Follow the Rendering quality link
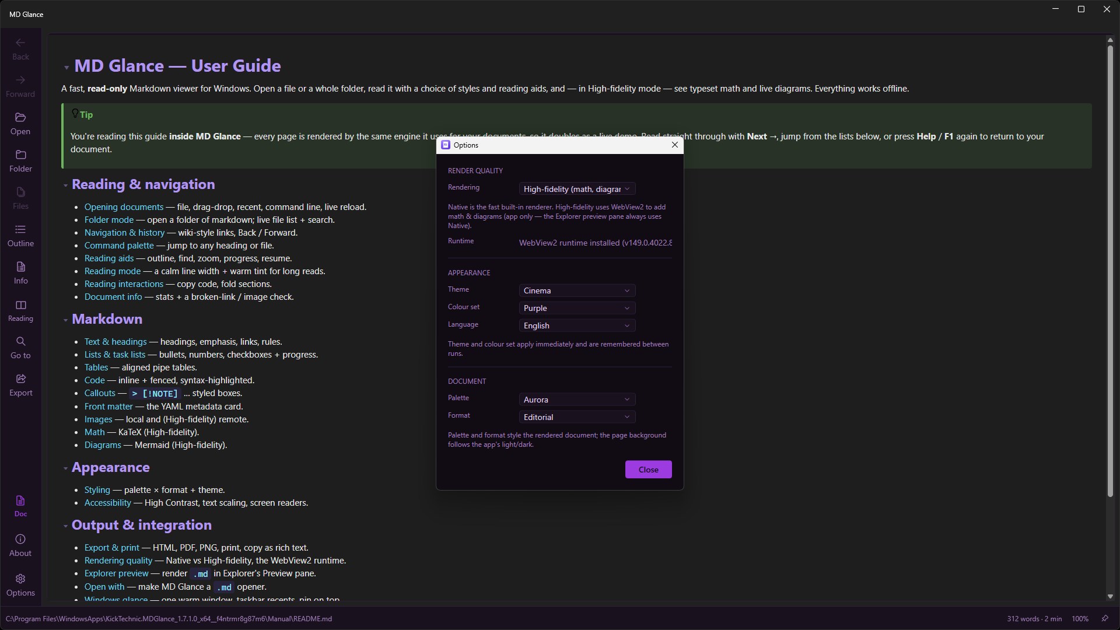 118,561
